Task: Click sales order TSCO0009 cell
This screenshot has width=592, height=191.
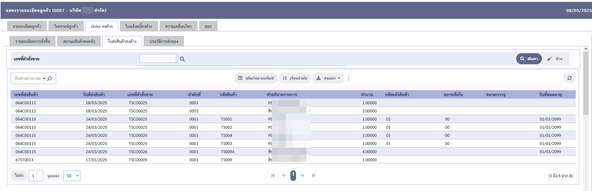Action: (138, 160)
